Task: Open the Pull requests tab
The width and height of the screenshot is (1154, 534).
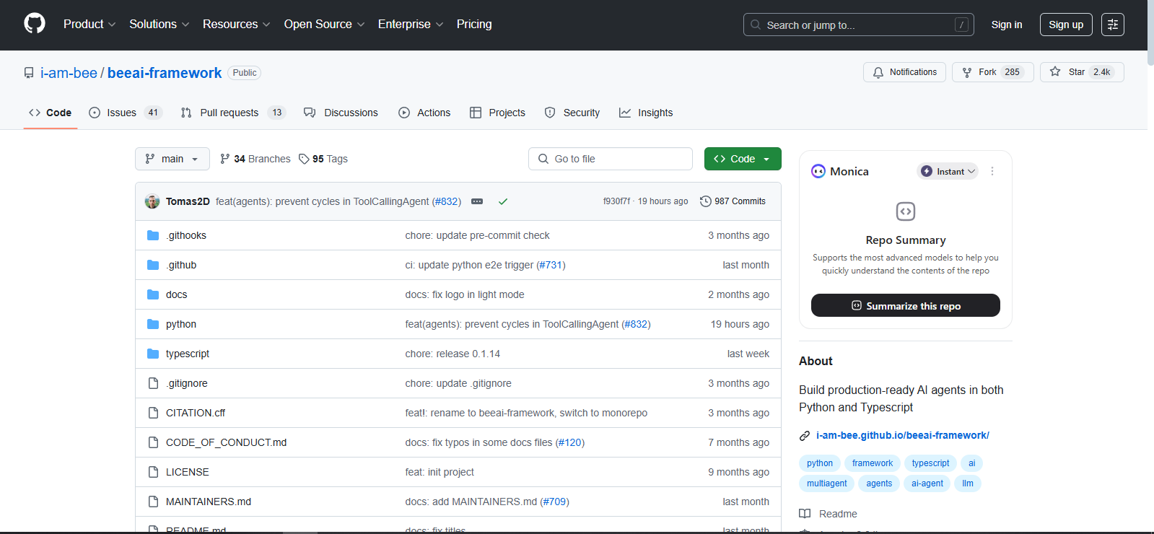Action: click(x=233, y=113)
